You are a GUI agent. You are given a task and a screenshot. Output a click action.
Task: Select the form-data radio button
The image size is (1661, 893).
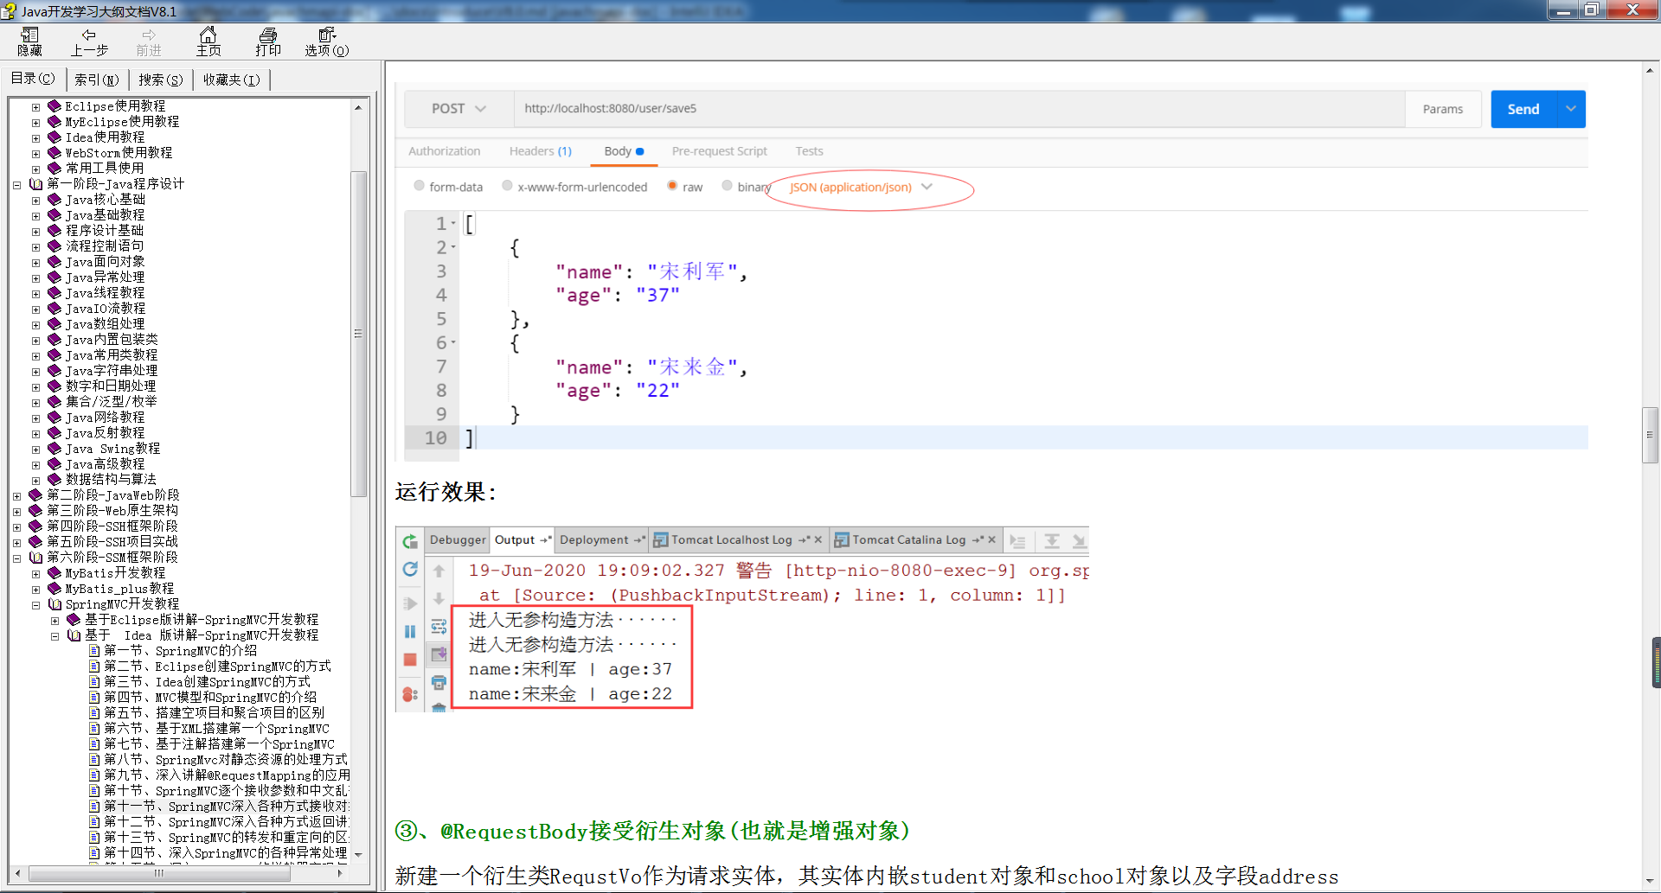(420, 186)
